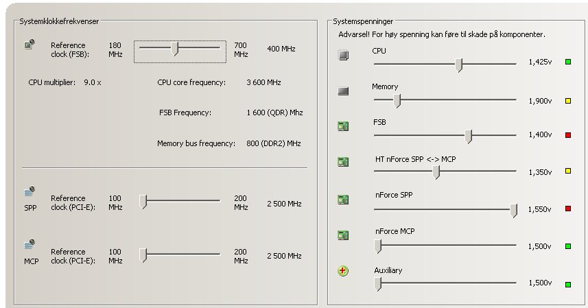Click the green CPU voltage status indicator
This screenshot has height=308, width=588.
(x=568, y=62)
